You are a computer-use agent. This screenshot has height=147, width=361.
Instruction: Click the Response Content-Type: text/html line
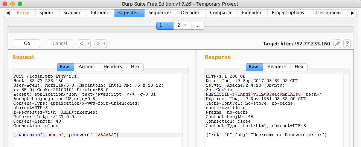[256, 126]
